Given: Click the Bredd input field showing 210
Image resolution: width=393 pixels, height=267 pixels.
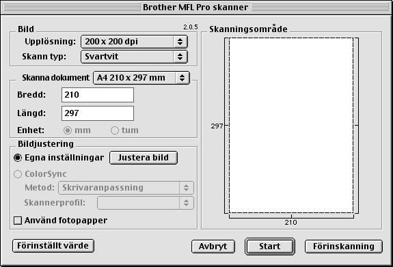Looking at the screenshot, I should 98,95.
